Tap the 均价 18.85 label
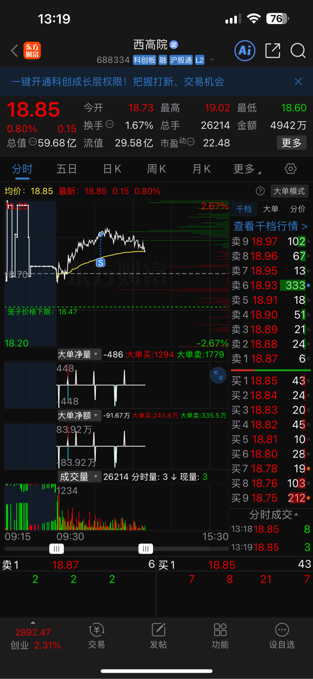 tap(29, 191)
